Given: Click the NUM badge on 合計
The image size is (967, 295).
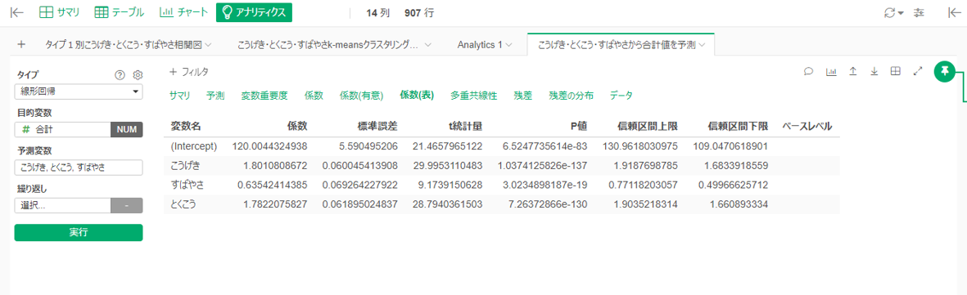Looking at the screenshot, I should [126, 129].
